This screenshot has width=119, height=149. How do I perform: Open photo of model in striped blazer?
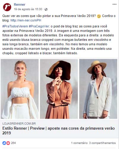[x=98, y=89]
